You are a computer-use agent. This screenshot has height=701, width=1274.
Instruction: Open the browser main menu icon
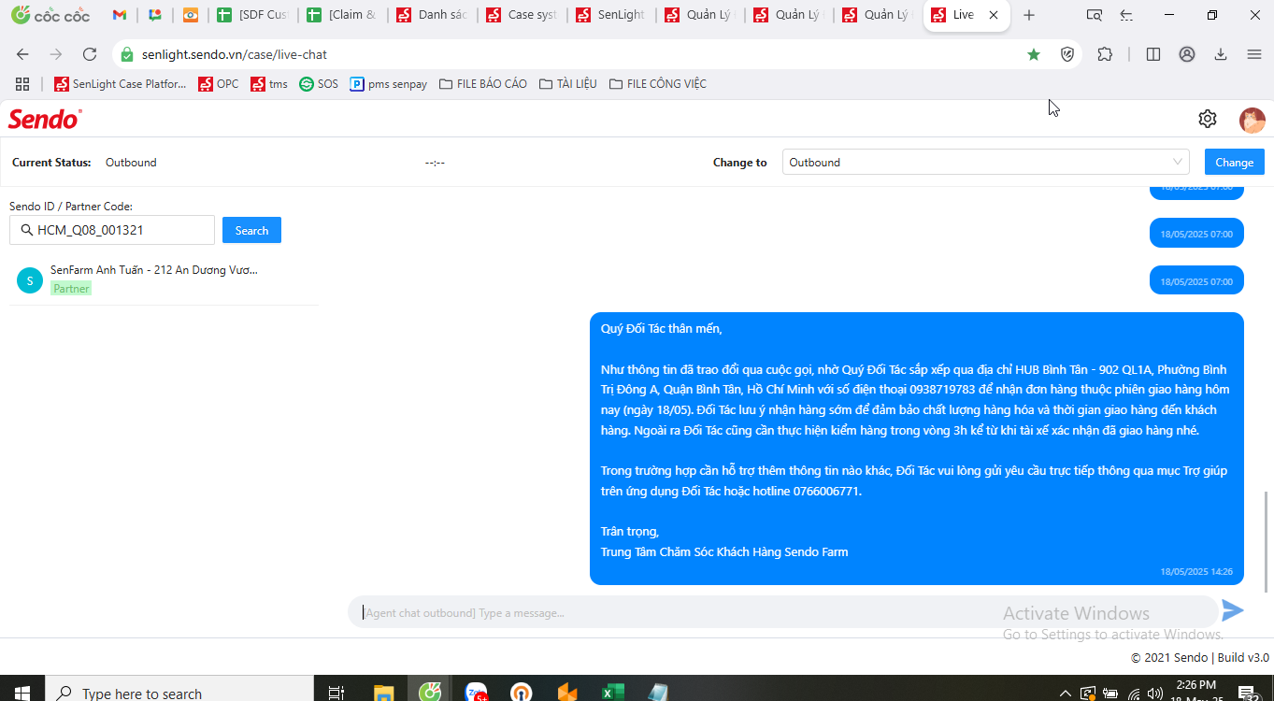[1253, 54]
